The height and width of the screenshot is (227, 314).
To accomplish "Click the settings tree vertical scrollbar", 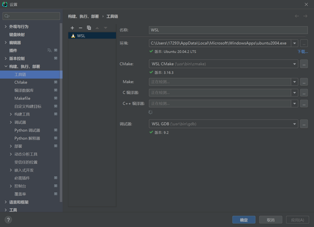I will click(61, 112).
